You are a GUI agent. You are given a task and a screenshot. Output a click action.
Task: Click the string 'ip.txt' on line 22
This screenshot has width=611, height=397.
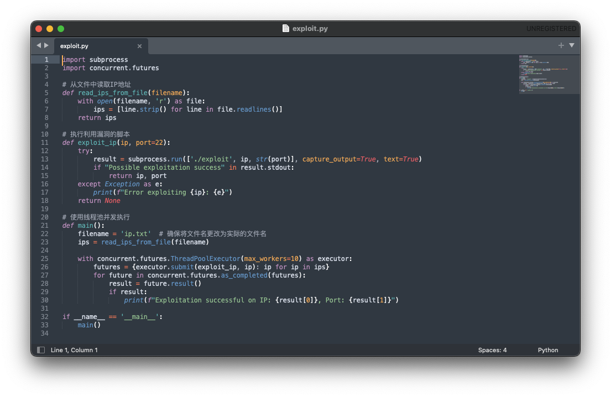point(135,234)
